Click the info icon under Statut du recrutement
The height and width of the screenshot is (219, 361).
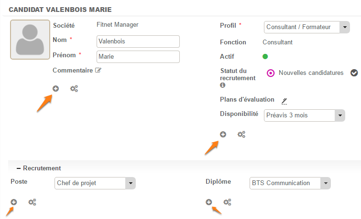tap(222, 85)
